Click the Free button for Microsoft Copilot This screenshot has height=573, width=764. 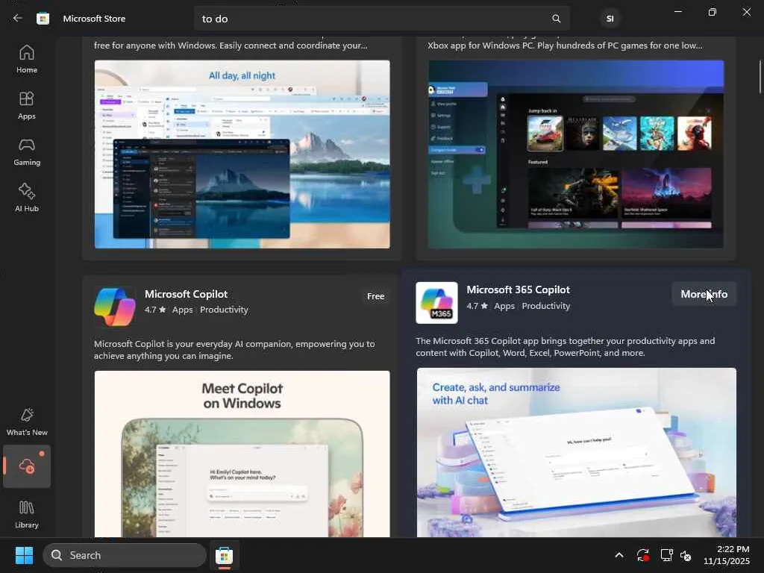[376, 296]
